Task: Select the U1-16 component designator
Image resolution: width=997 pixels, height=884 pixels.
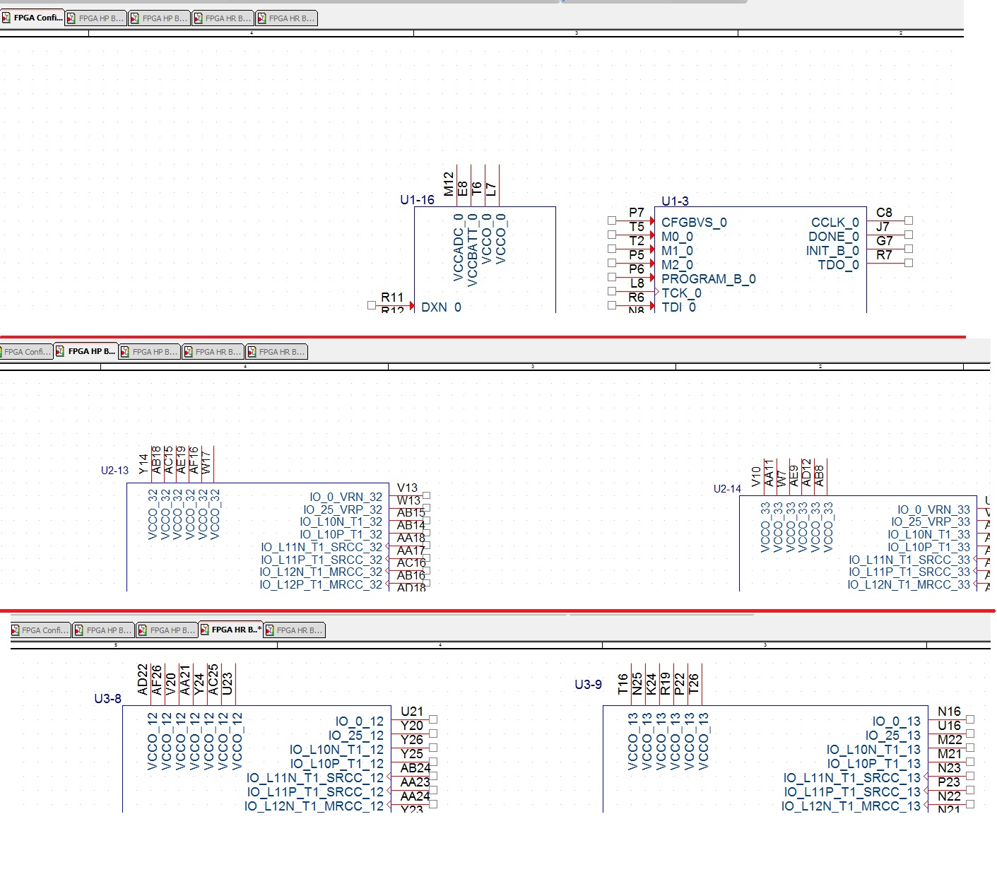Action: pyautogui.click(x=417, y=200)
